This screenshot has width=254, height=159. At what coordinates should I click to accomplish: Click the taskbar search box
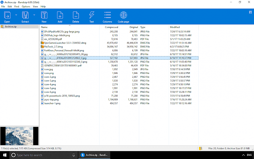[44, 155]
